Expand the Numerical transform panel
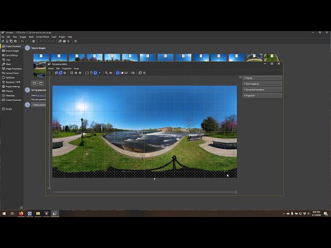331x248 pixels. pyautogui.click(x=262, y=89)
